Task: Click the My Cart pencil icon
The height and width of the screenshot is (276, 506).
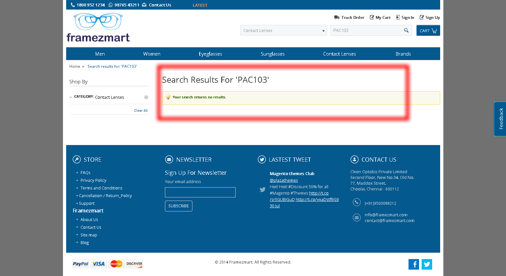Action: click(372, 17)
